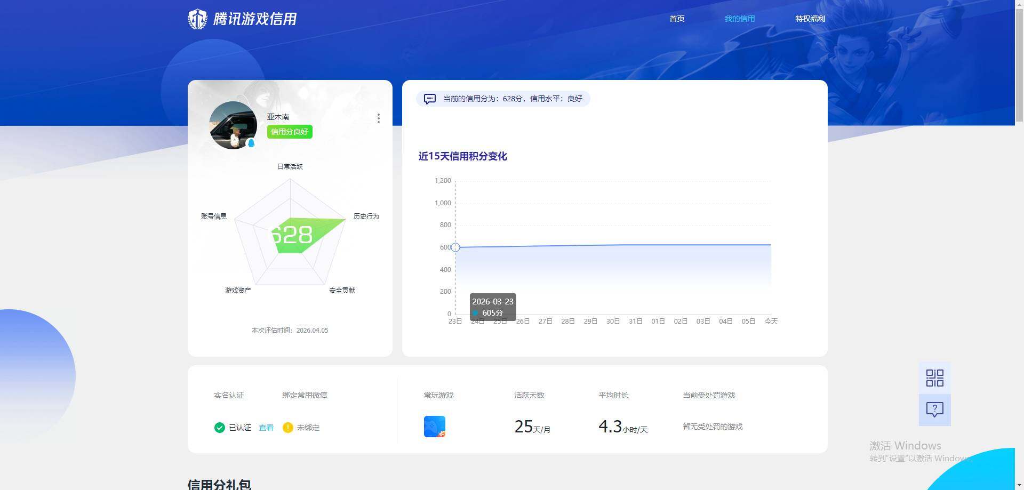Open the help feedback question-mark icon
Screen dimensions: 1024x490
tap(934, 409)
